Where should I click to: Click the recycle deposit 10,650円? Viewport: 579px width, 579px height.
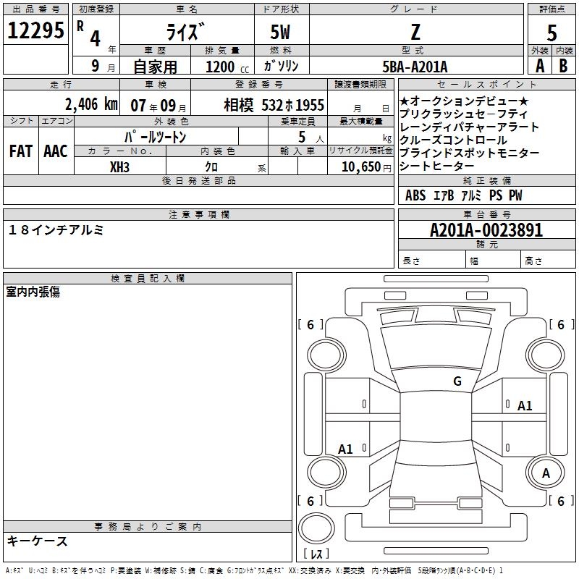point(366,167)
